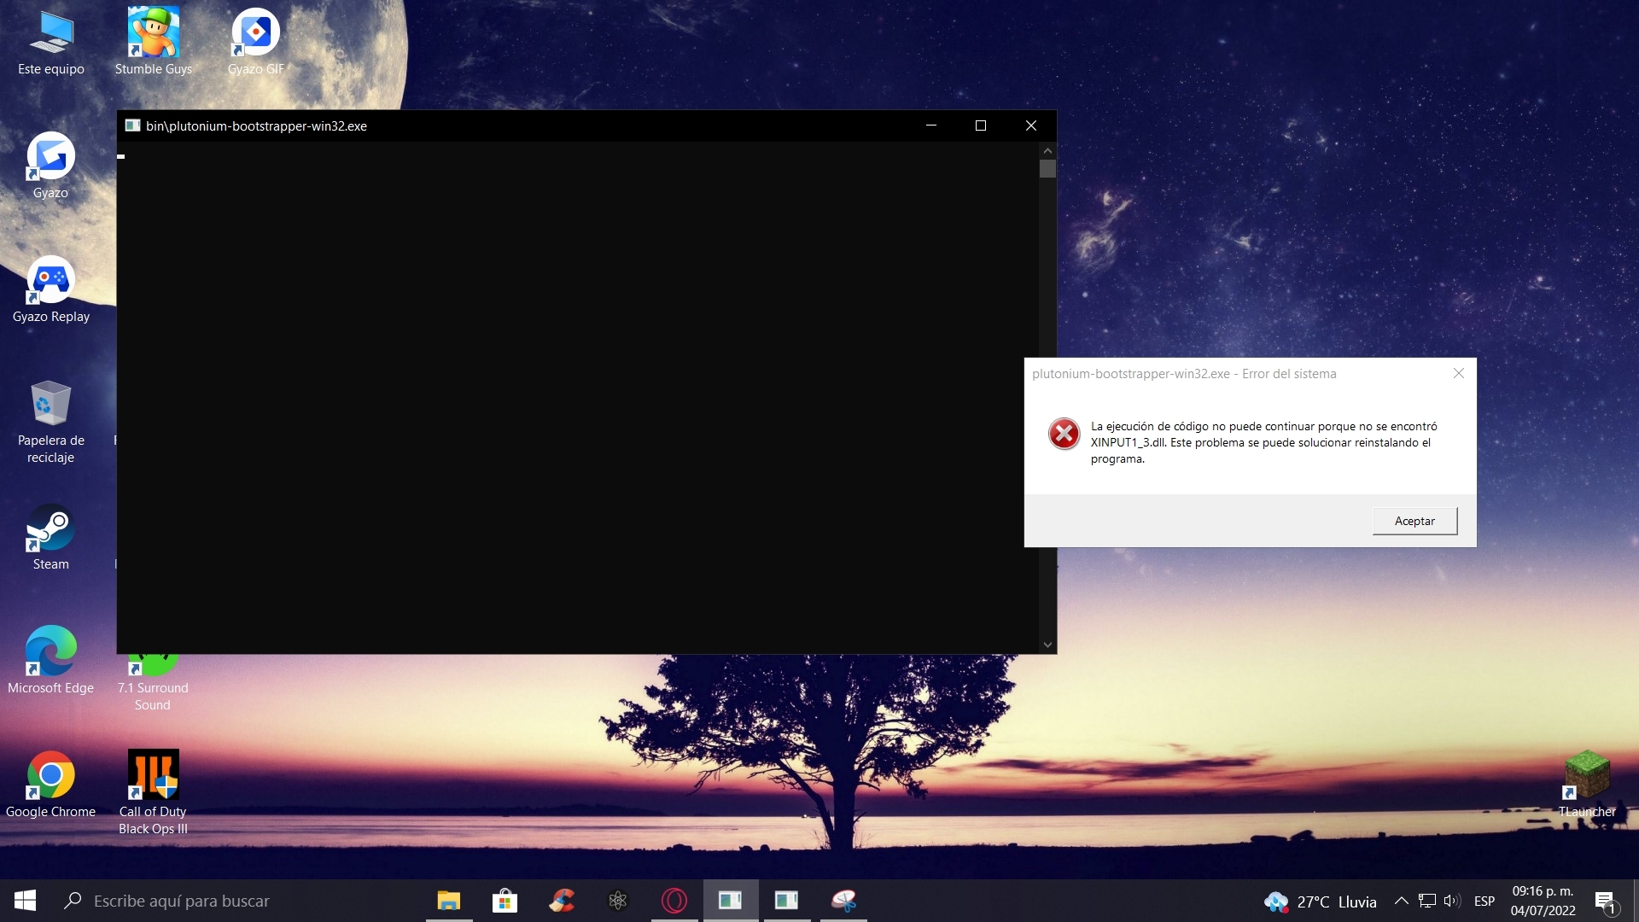
Task: Open the volume control in system tray
Action: point(1451,901)
